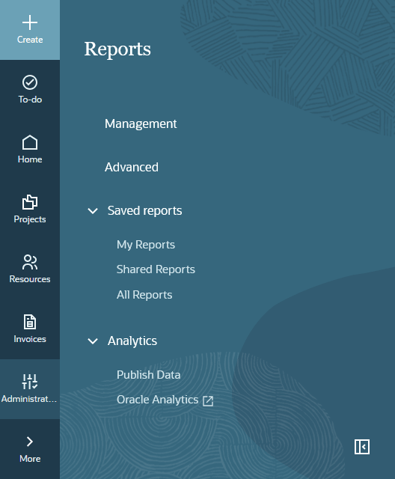Open the Administration sliders icon

[30, 382]
